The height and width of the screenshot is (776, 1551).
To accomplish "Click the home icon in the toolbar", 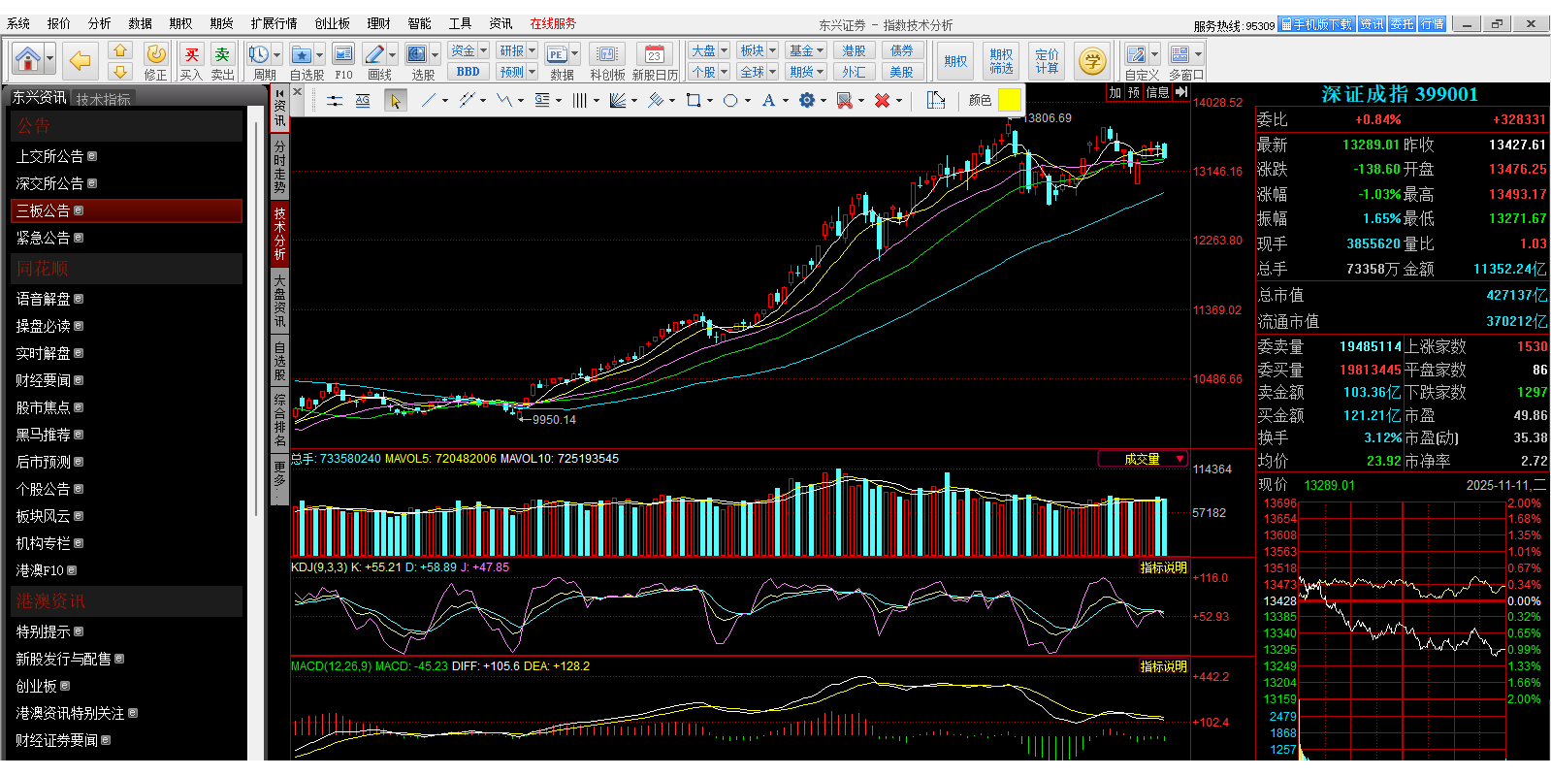I will point(28,60).
